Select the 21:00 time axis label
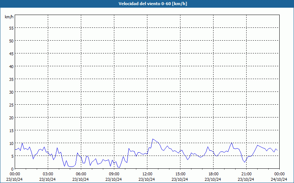 coord(246,174)
